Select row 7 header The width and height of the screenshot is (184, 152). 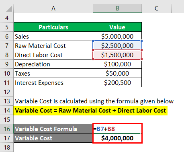(7, 45)
